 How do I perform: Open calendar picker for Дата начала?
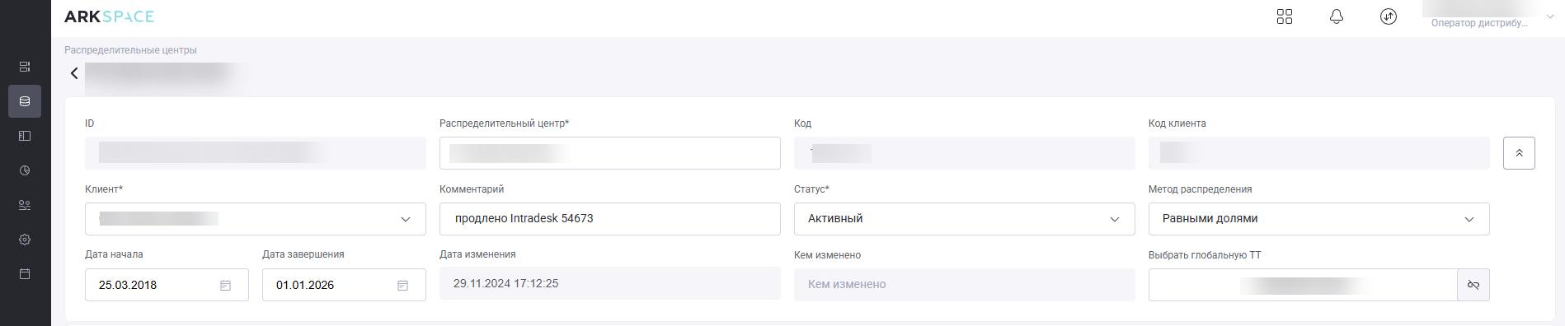(x=225, y=285)
